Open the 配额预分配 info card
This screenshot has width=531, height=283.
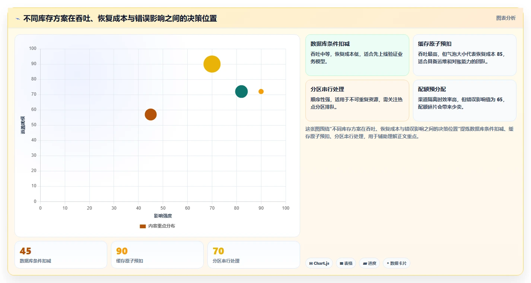(464, 101)
